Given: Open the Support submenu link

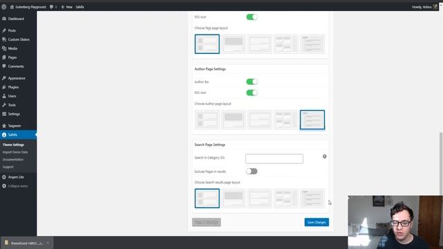Looking at the screenshot, I should 8,167.
